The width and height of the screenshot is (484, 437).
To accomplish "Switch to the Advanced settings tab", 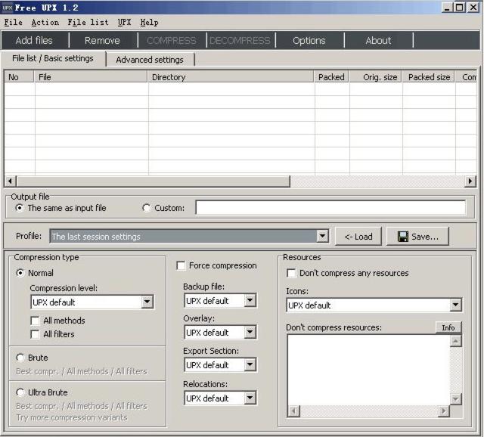I will pyautogui.click(x=150, y=60).
